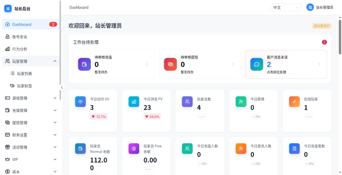Open the 待审核提现 pending card arrow
Image resolution: width=342 pixels, height=175 pixels.
[x=233, y=64]
